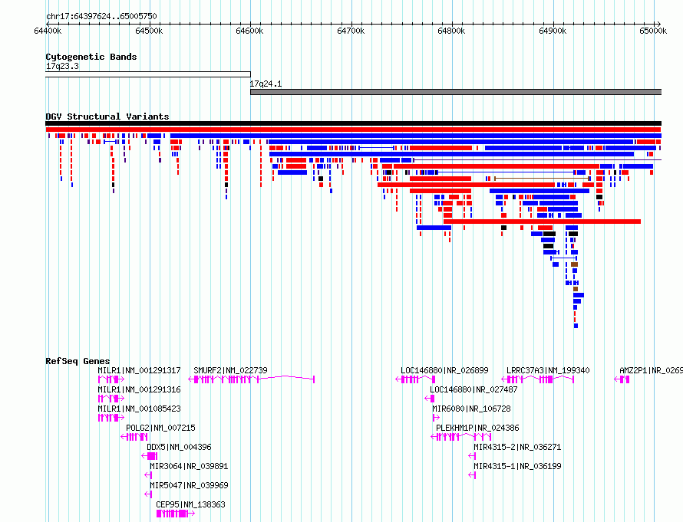Click the 64900k ruler tick label

[x=553, y=31]
